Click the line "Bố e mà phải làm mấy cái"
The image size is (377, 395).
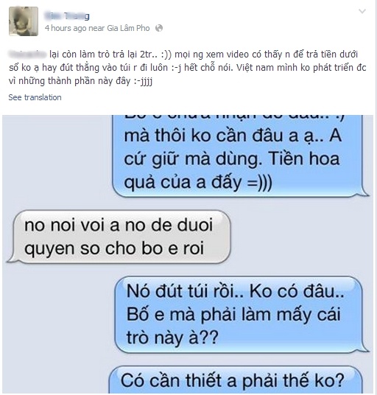[233, 315]
